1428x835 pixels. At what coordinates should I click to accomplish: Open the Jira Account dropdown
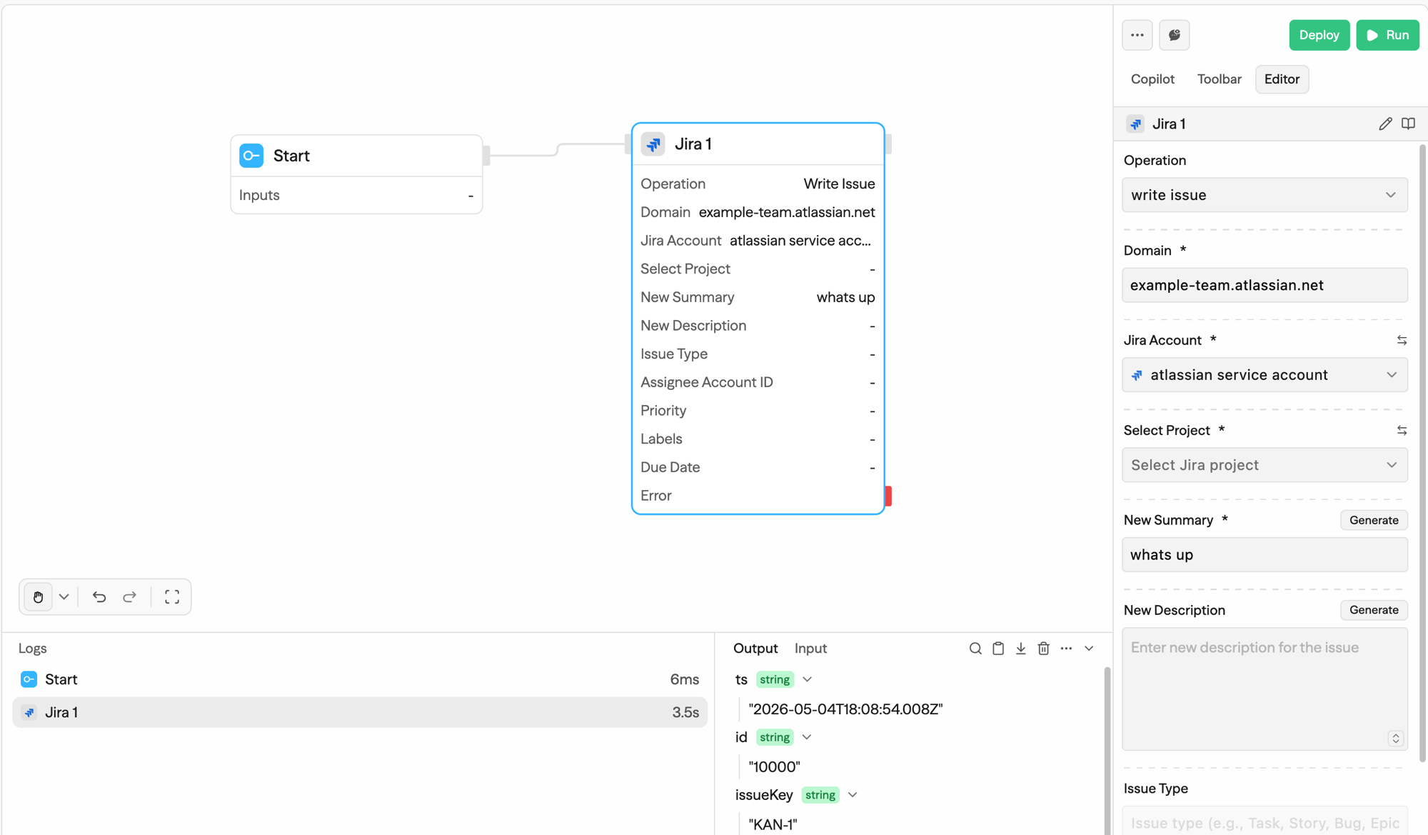[x=1264, y=375]
